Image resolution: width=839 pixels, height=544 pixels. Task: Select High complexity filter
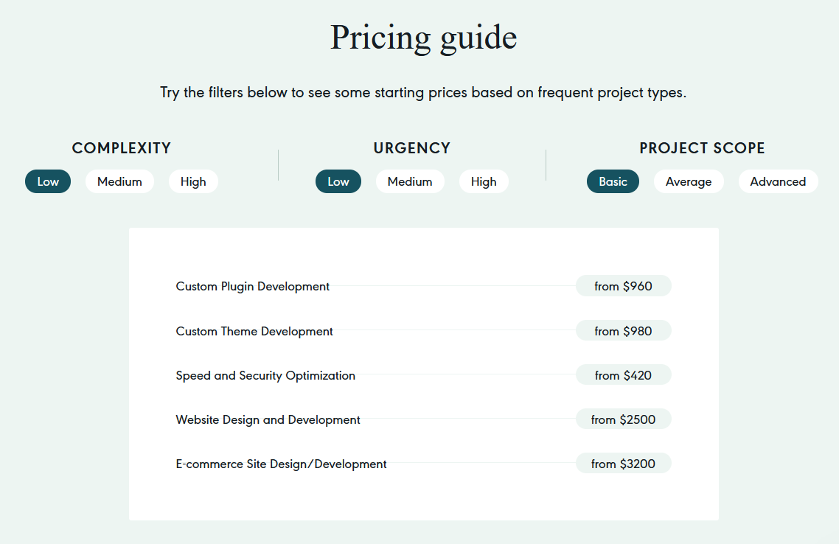point(193,181)
